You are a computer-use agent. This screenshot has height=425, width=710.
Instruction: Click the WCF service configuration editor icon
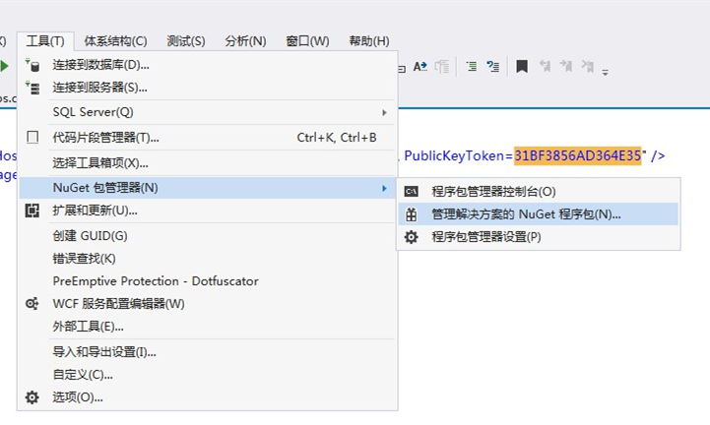32,304
